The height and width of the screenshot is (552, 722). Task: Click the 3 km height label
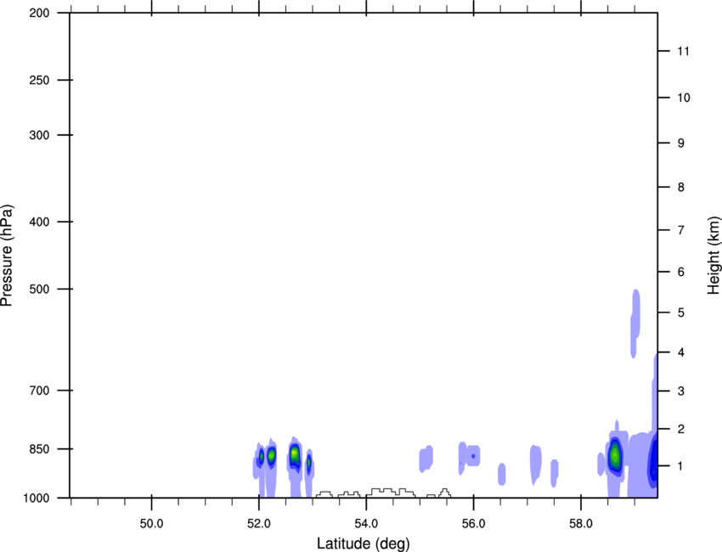point(681,391)
